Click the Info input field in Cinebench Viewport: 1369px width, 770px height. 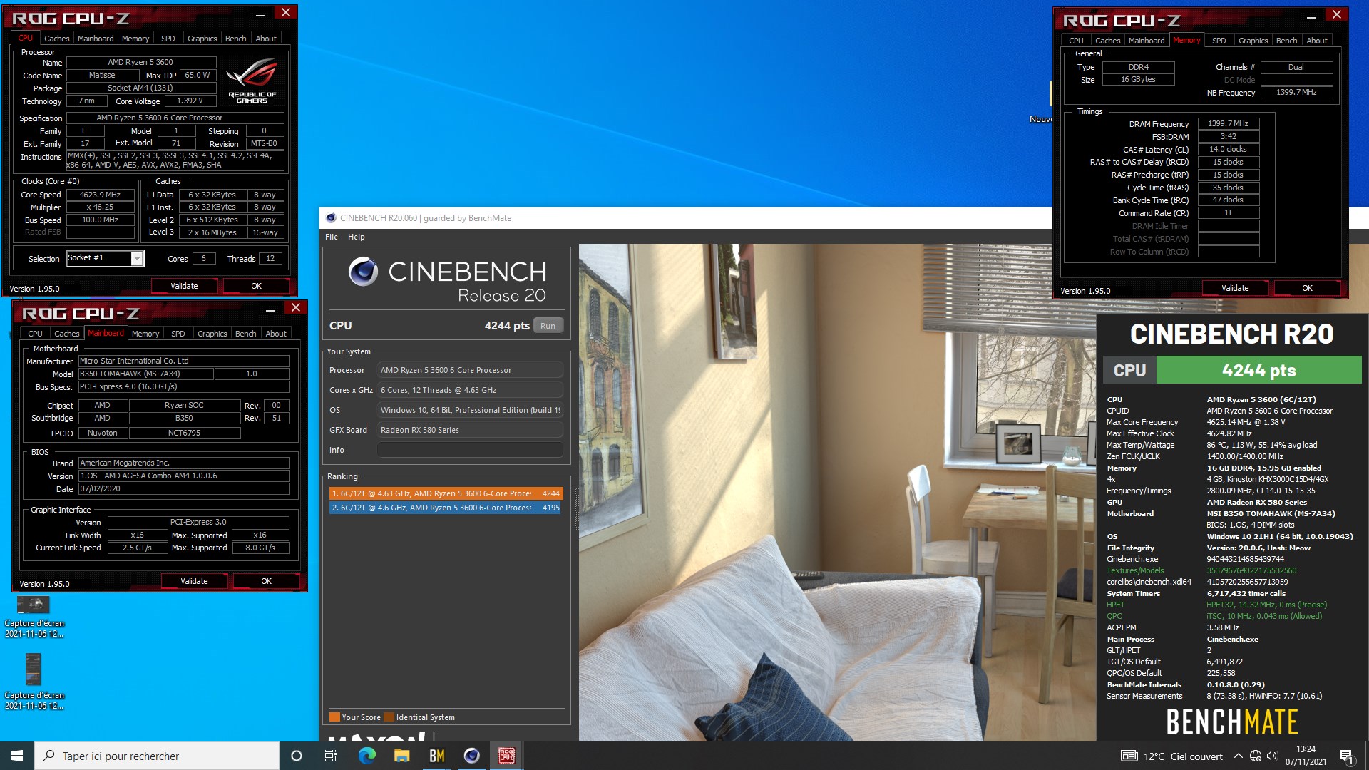click(470, 450)
